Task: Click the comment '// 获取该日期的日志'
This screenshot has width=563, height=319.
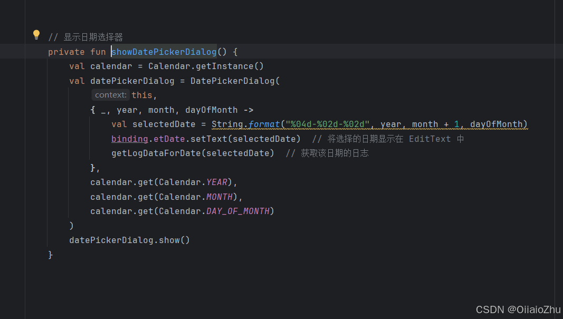Action: (327, 153)
